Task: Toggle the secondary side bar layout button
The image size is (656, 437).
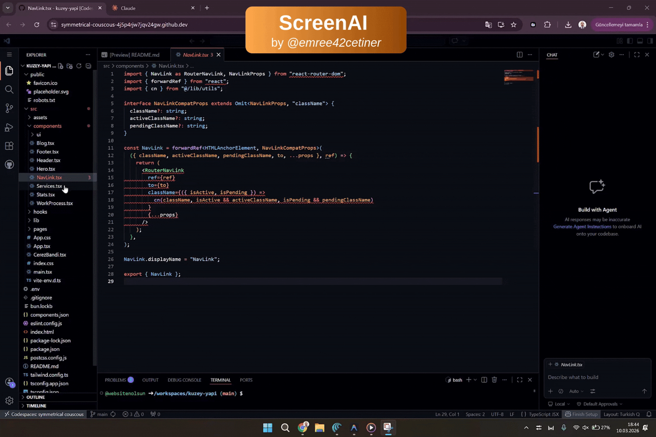Action: 650,41
